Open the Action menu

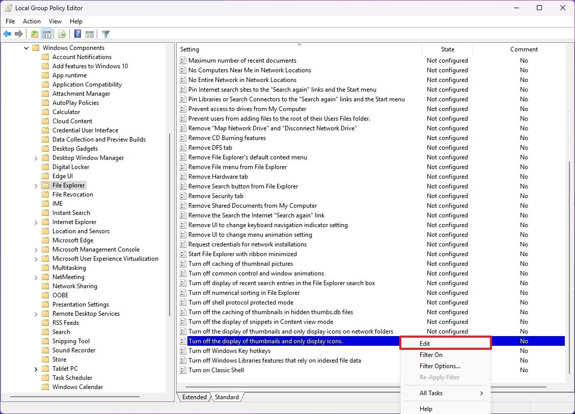pos(32,21)
